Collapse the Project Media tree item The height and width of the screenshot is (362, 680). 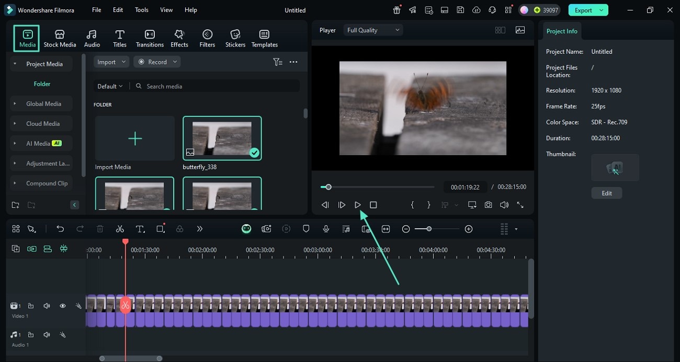[x=15, y=64]
